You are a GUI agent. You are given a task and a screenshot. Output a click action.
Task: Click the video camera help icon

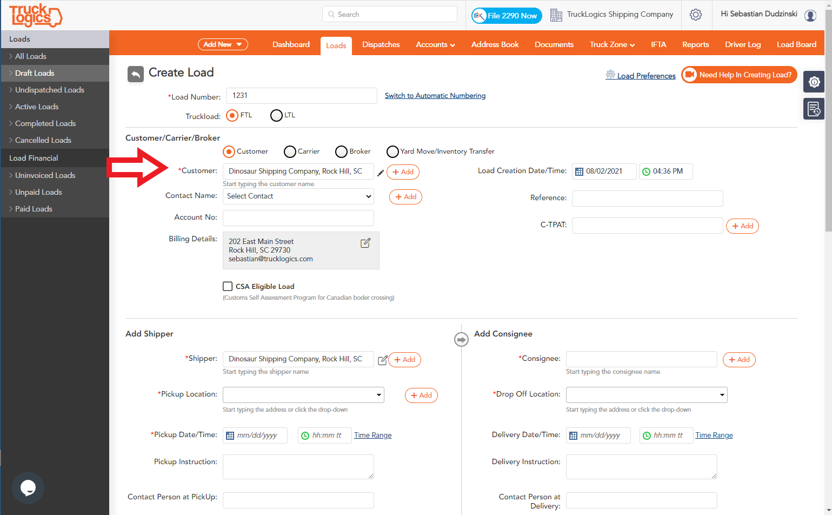(690, 75)
